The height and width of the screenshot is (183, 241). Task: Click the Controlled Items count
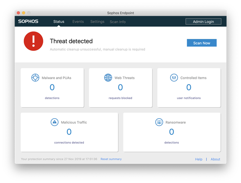pyautogui.click(x=189, y=87)
